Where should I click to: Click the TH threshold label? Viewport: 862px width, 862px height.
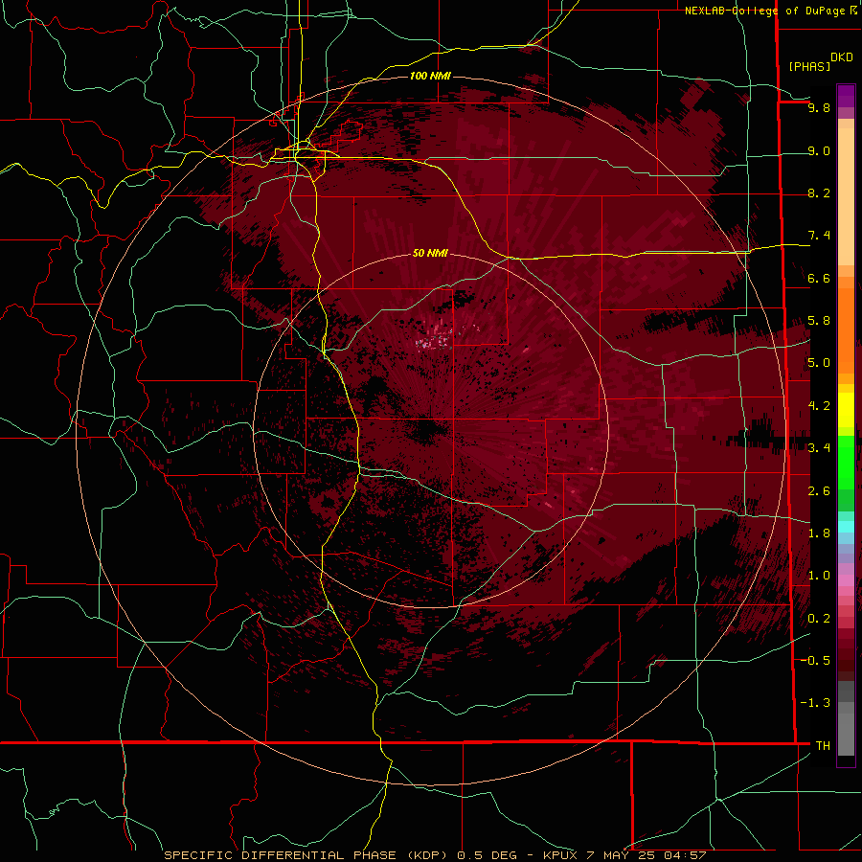[823, 746]
